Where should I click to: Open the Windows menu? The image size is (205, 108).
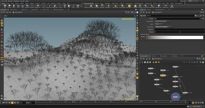click(x=17, y=1)
